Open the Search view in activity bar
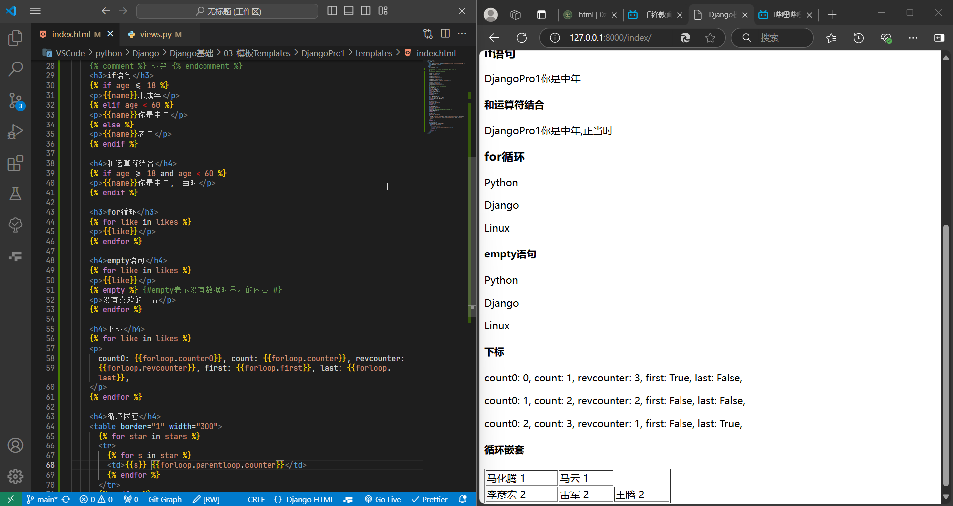Viewport: 953px width, 506px height. tap(15, 69)
